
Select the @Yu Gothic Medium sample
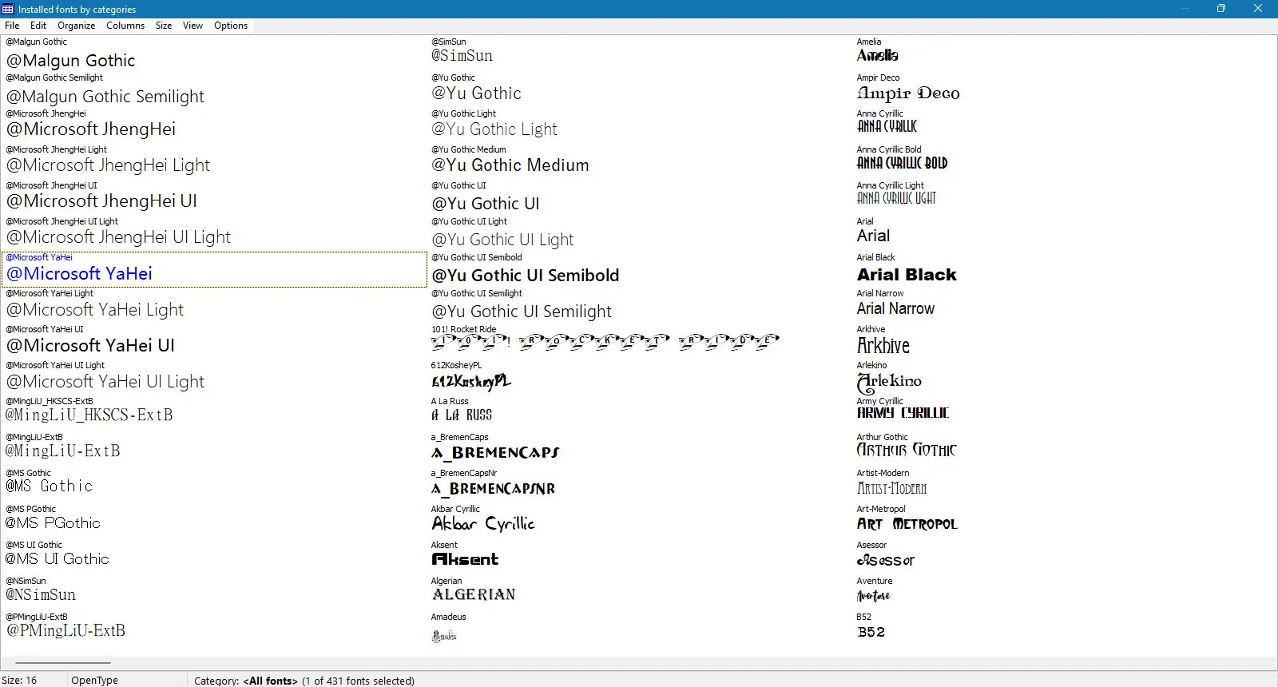(x=510, y=165)
